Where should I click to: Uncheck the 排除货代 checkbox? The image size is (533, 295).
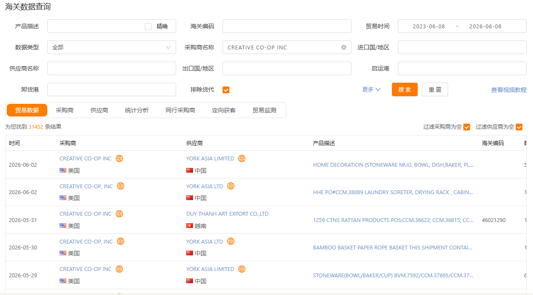(x=226, y=89)
